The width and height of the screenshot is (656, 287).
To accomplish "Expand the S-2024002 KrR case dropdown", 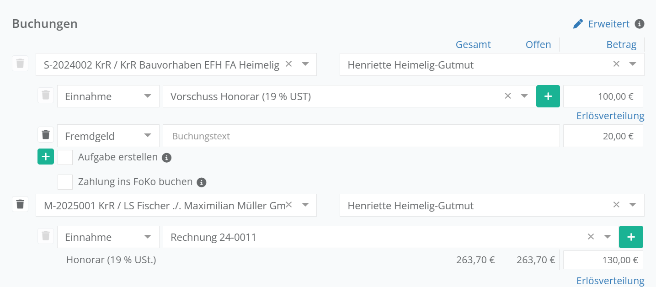I will [305, 64].
